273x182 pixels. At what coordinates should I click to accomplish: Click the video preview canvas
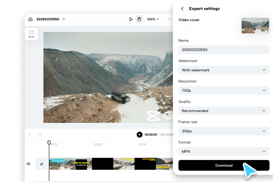pos(108,77)
